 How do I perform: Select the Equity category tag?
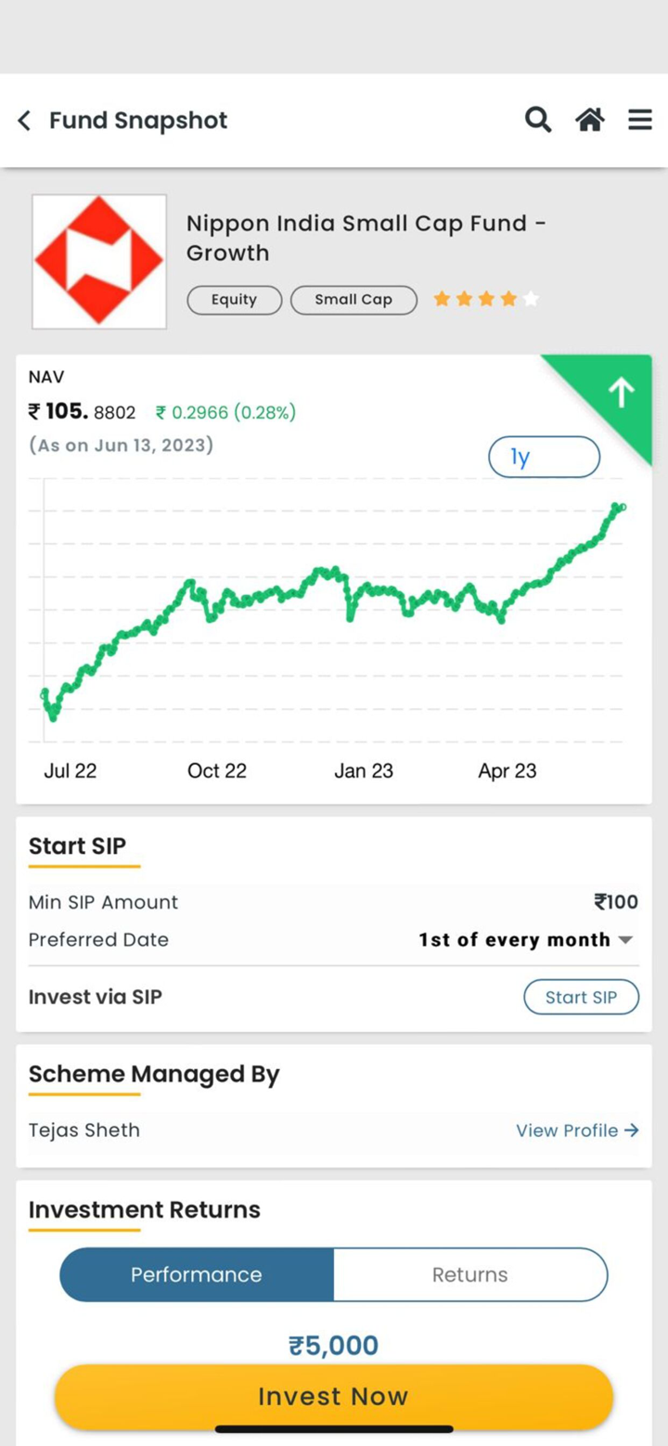[234, 300]
